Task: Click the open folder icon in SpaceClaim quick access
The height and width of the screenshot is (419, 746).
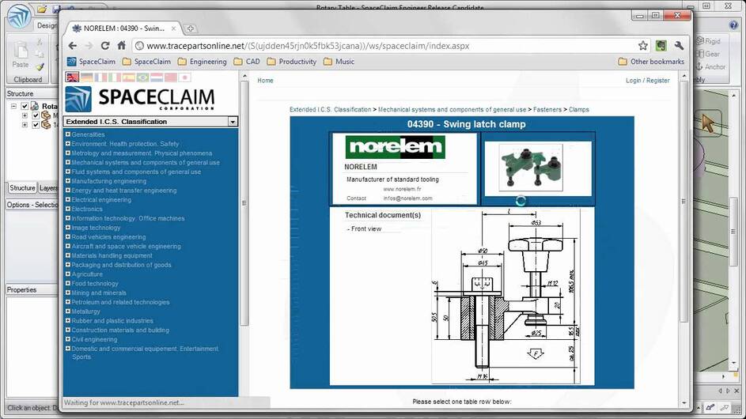Action: (42, 9)
